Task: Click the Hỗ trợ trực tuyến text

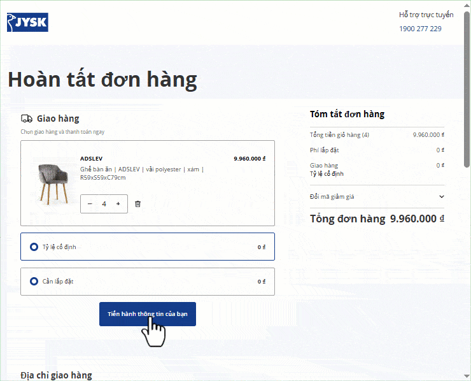Action: [x=426, y=15]
